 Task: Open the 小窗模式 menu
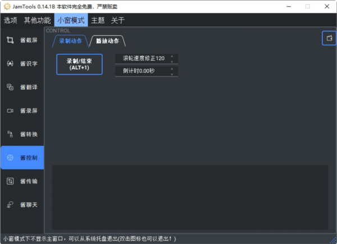71,20
